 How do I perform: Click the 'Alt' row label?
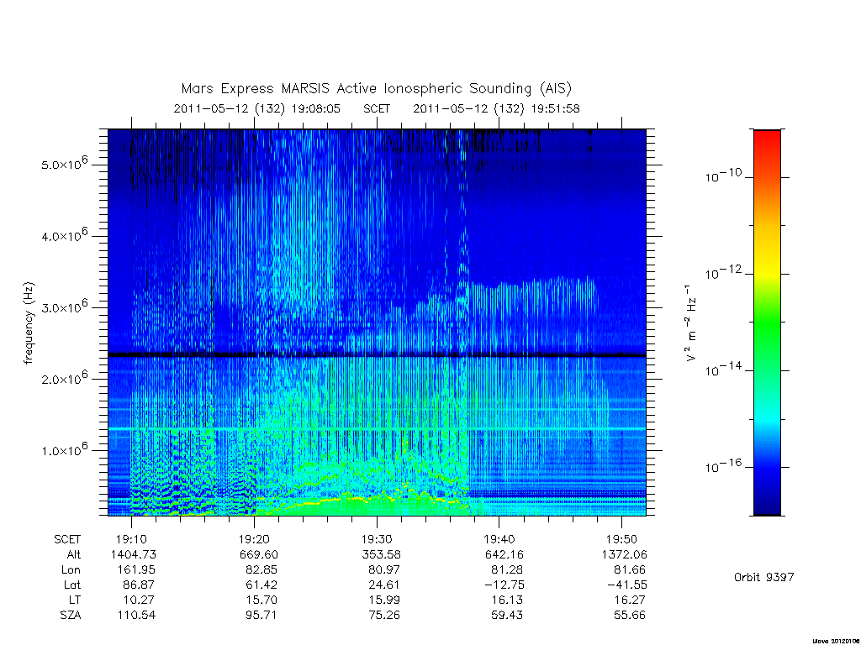click(x=74, y=554)
